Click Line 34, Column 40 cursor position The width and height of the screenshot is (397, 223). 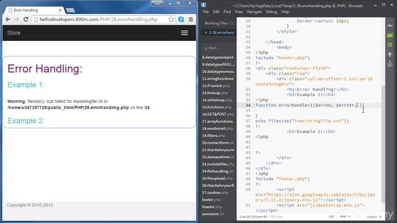point(254,217)
